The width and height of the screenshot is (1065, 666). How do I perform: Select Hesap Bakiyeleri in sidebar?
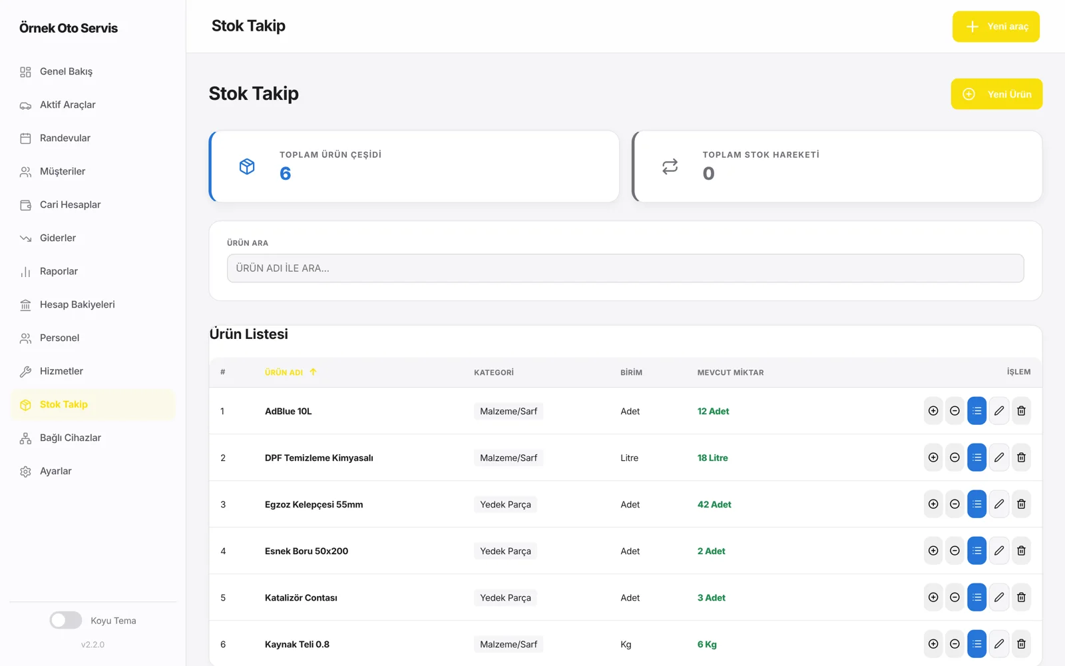93,304
